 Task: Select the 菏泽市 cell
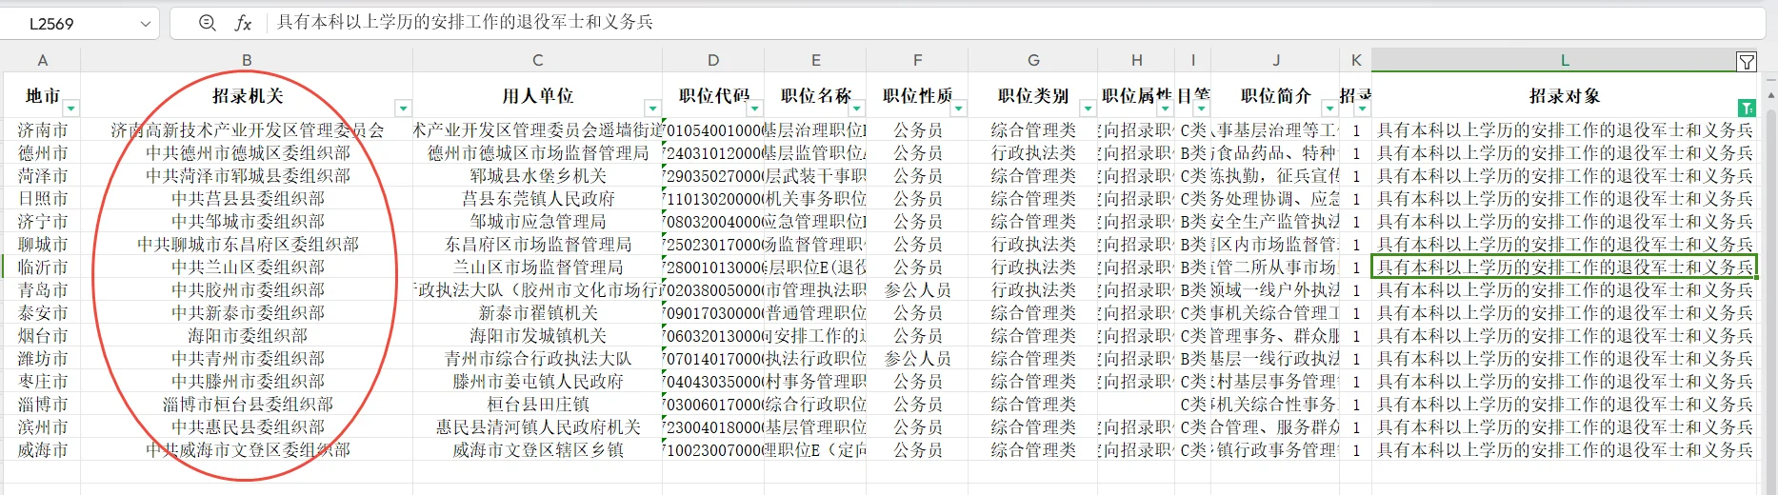(42, 176)
